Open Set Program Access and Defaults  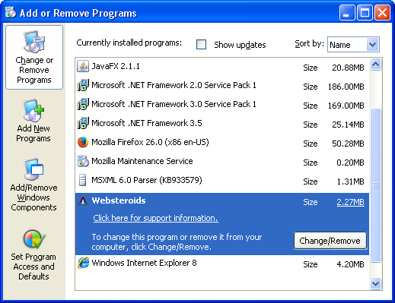click(33, 255)
